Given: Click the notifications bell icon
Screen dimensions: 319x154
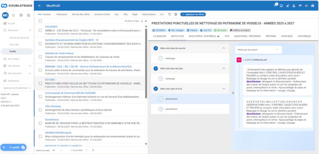Looking at the screenshot, I should click(x=13, y=15).
